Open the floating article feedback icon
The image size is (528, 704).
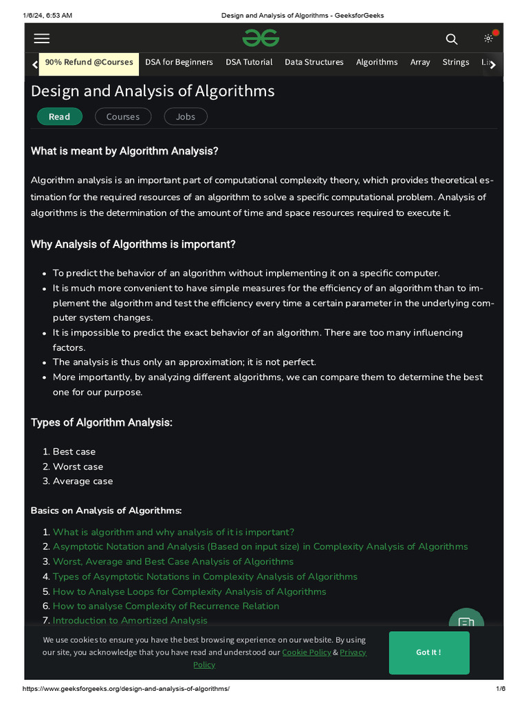(466, 621)
